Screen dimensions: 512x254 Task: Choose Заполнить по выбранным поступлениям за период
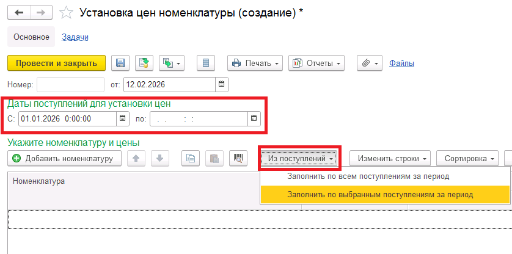pyautogui.click(x=386, y=195)
